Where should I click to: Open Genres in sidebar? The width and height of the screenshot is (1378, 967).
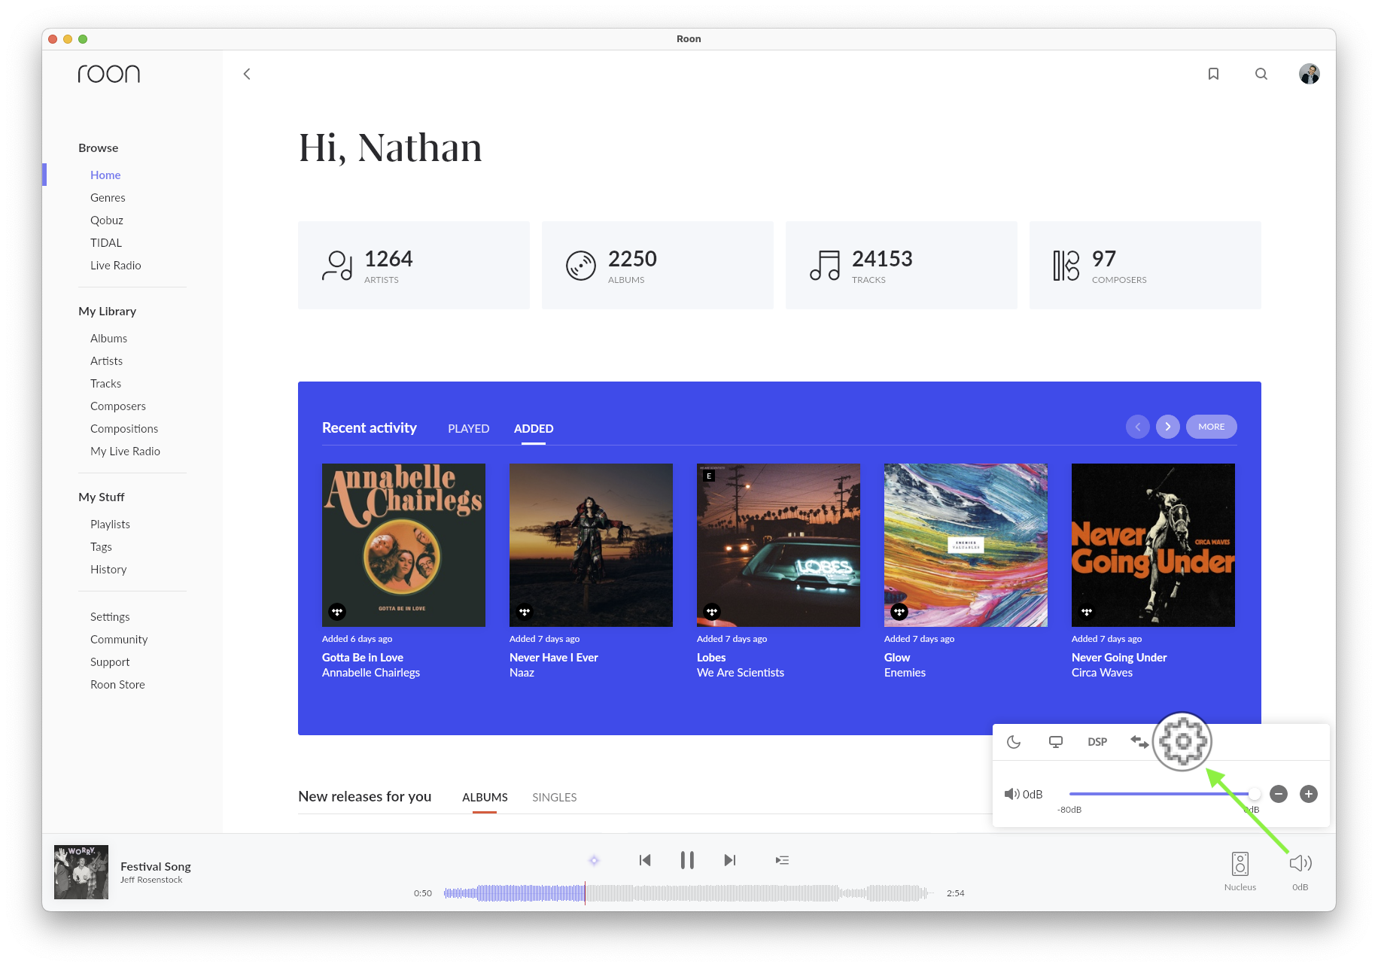pos(108,197)
